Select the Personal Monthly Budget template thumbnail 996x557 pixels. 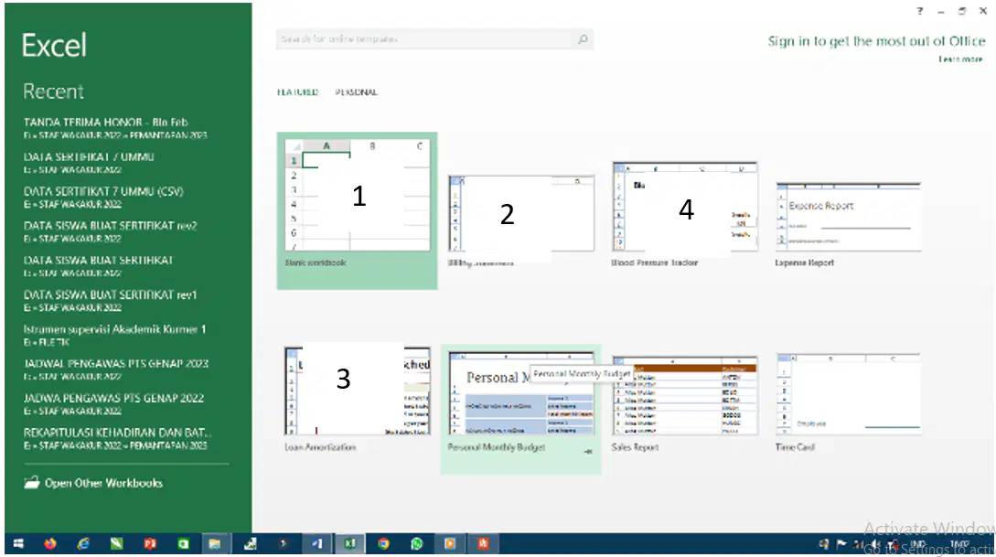point(521,393)
